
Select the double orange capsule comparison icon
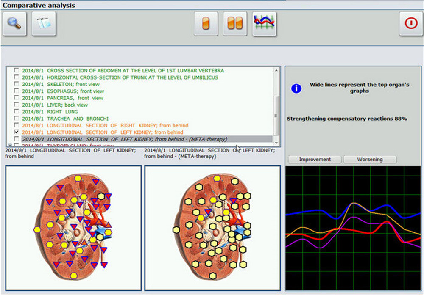pyautogui.click(x=235, y=24)
